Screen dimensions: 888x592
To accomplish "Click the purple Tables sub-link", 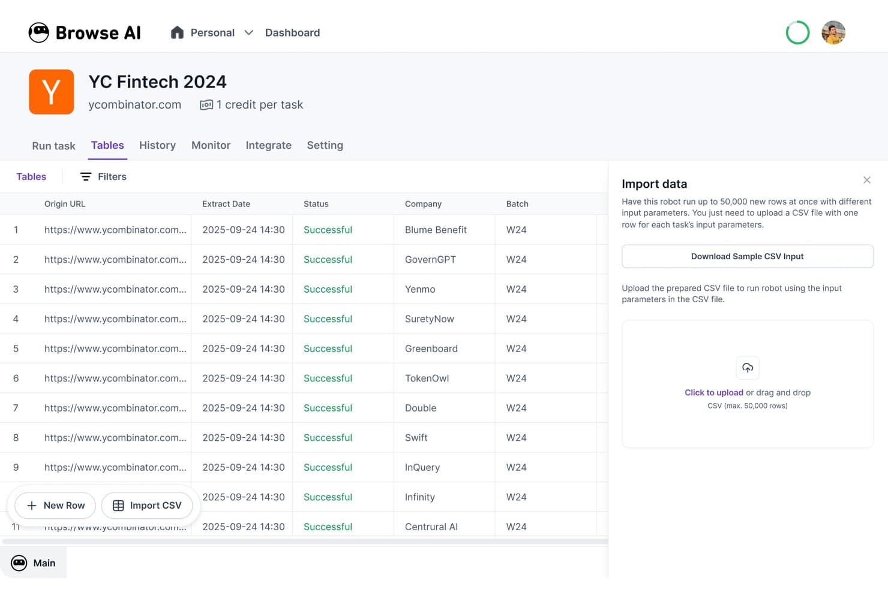I will (x=31, y=176).
